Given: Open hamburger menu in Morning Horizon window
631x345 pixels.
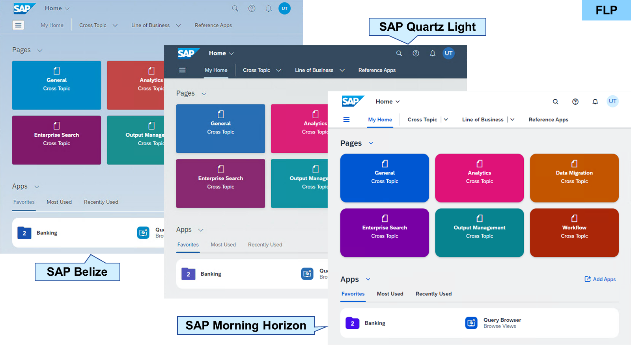Looking at the screenshot, I should point(346,119).
